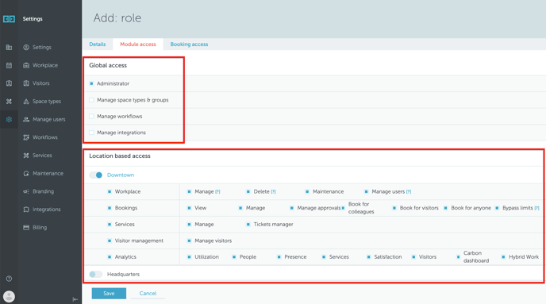Open the help question mark icon
This screenshot has width=546, height=304.
click(x=9, y=279)
